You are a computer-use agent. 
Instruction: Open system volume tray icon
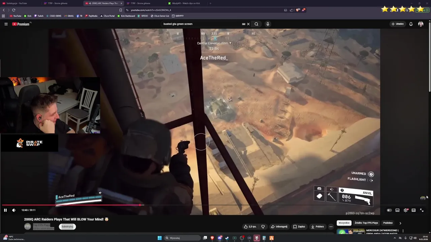[x=415, y=238]
